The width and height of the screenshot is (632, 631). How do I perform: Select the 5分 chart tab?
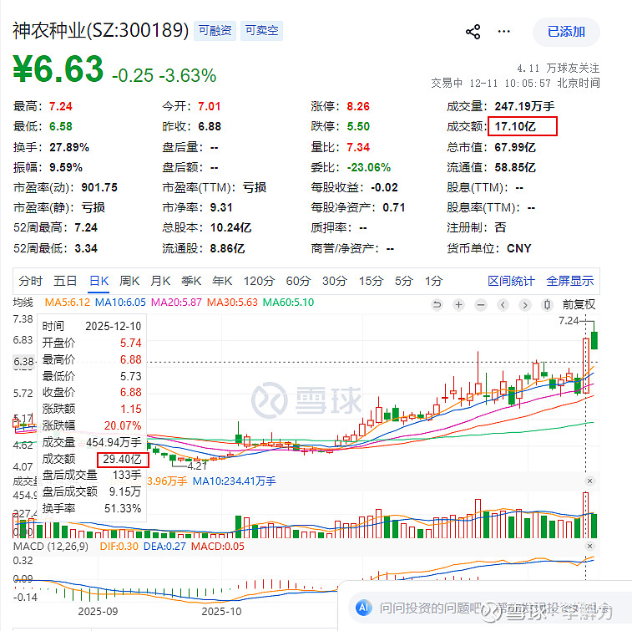click(x=403, y=281)
